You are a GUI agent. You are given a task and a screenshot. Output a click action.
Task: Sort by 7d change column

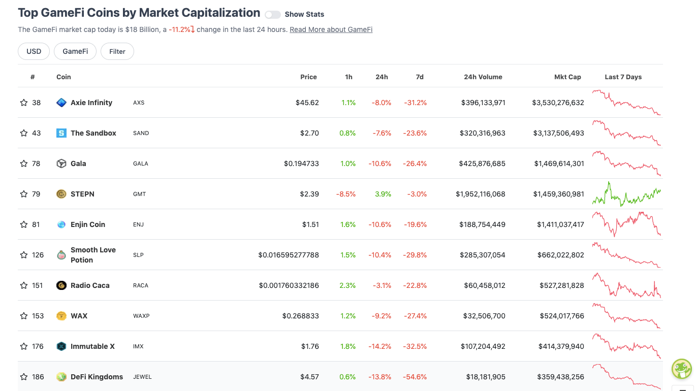click(x=420, y=77)
